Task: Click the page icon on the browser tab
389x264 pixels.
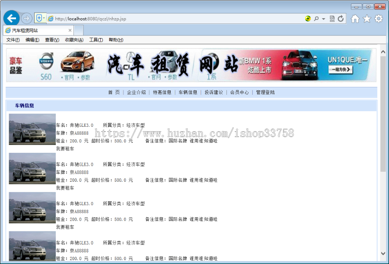Action: point(8,30)
